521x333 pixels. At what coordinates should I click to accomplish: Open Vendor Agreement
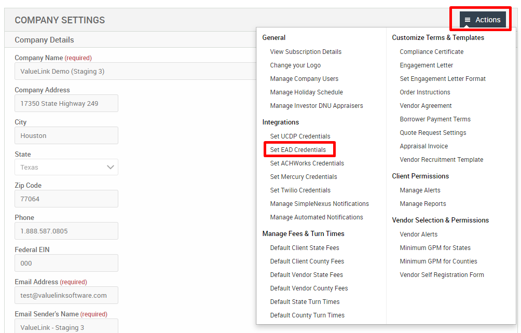coord(426,105)
